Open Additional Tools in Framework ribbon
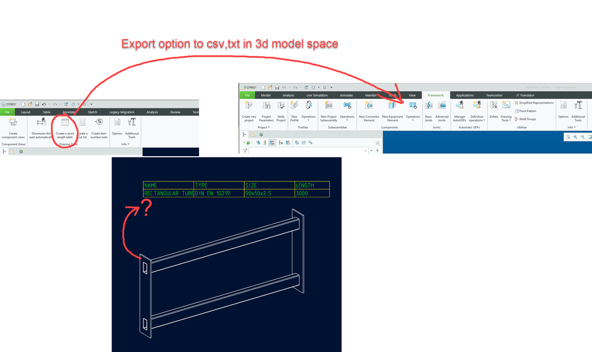This screenshot has width=592, height=352. click(x=578, y=111)
